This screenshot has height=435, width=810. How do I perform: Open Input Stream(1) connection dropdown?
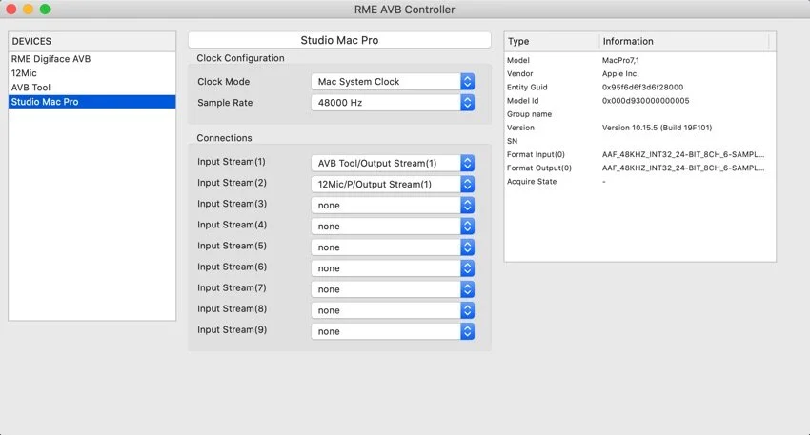[x=393, y=163]
